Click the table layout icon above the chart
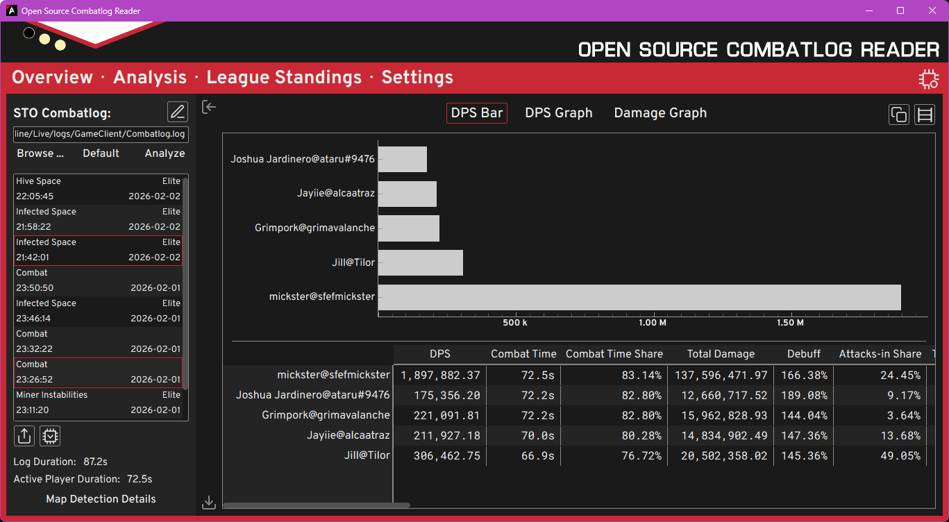Screen dimensions: 949x522 (x=925, y=115)
